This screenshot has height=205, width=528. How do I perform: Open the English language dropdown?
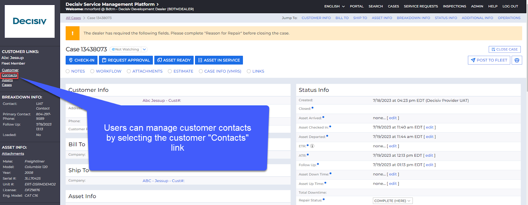click(334, 6)
